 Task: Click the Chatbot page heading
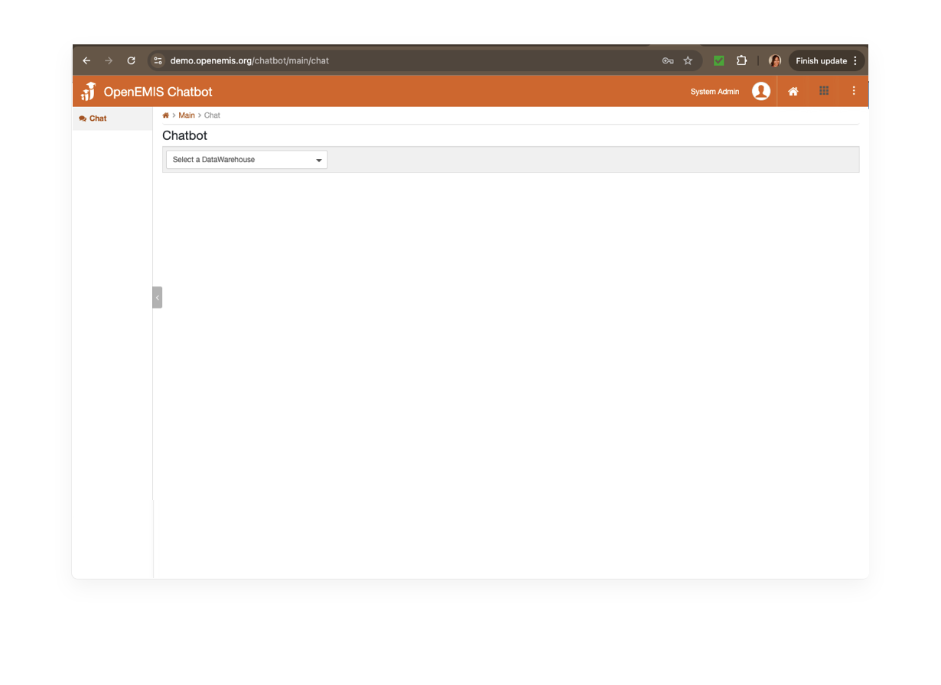tap(184, 135)
